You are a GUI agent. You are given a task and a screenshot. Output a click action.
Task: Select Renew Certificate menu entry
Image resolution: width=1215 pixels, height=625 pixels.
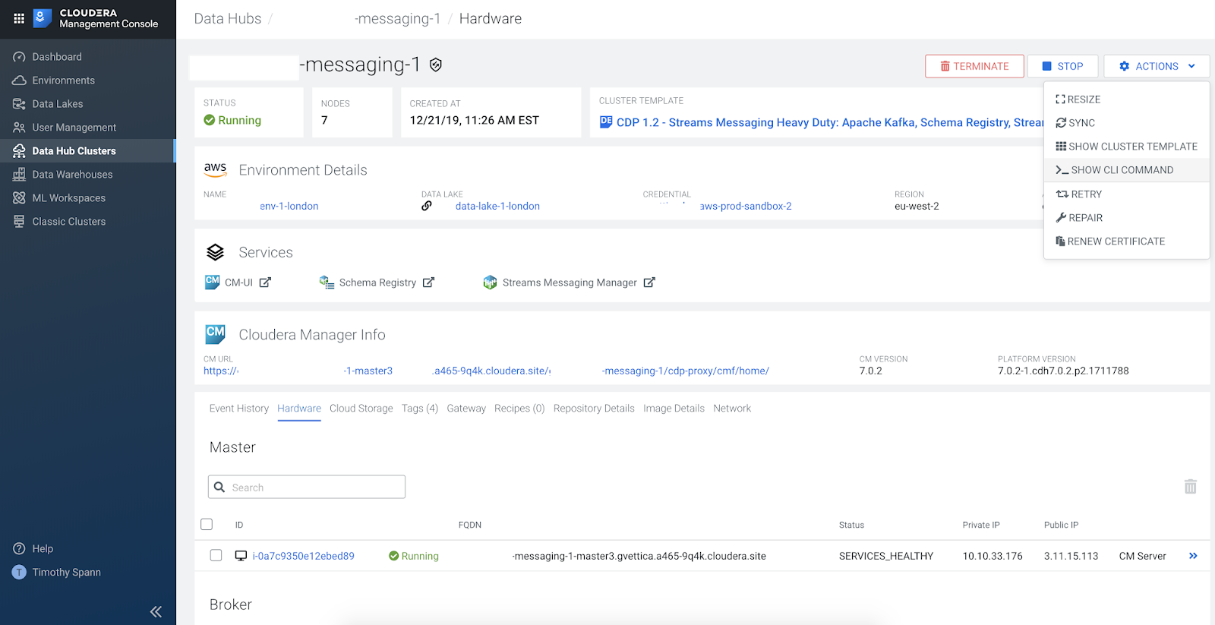(1126, 241)
